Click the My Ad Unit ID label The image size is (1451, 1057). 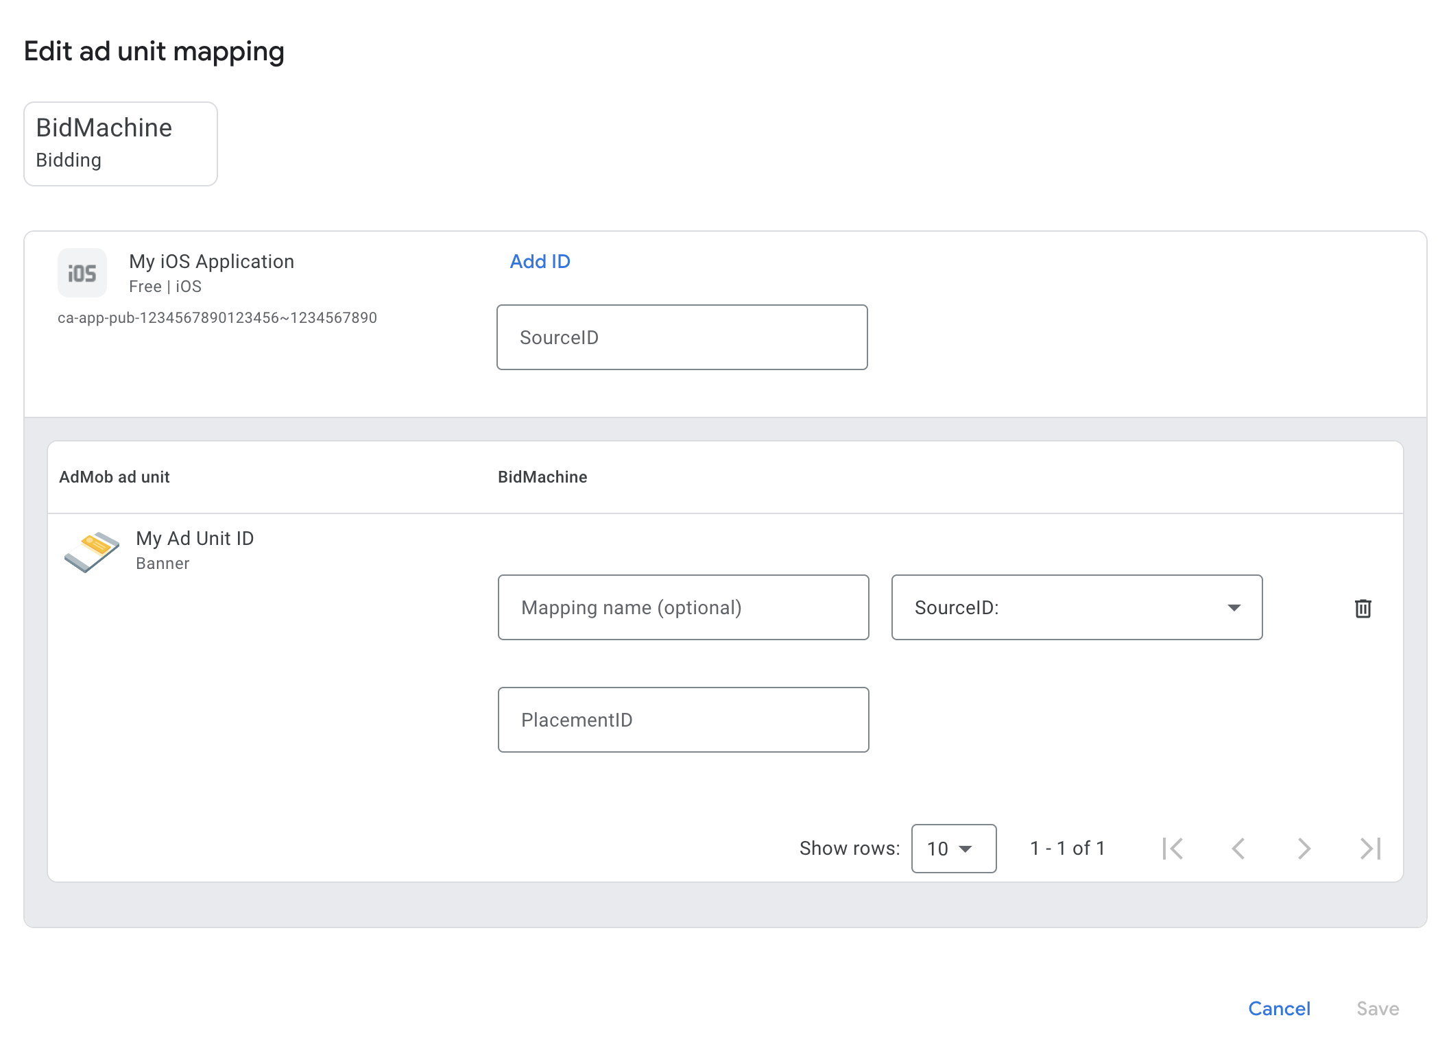195,538
